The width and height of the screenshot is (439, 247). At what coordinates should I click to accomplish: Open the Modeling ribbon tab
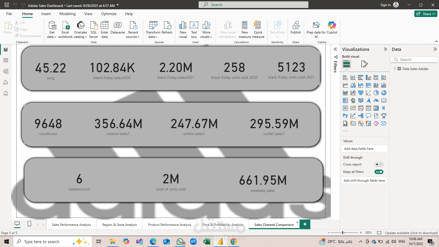pos(67,14)
